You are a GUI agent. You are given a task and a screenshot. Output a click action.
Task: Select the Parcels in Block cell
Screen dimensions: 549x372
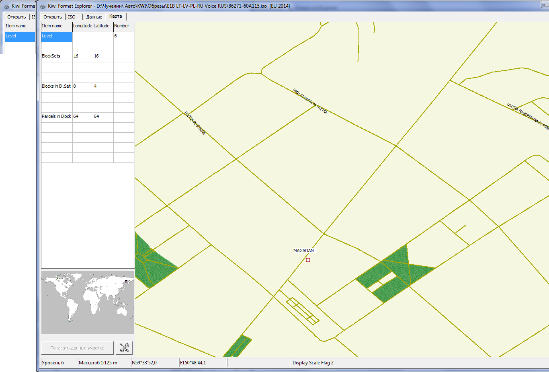[x=57, y=117]
